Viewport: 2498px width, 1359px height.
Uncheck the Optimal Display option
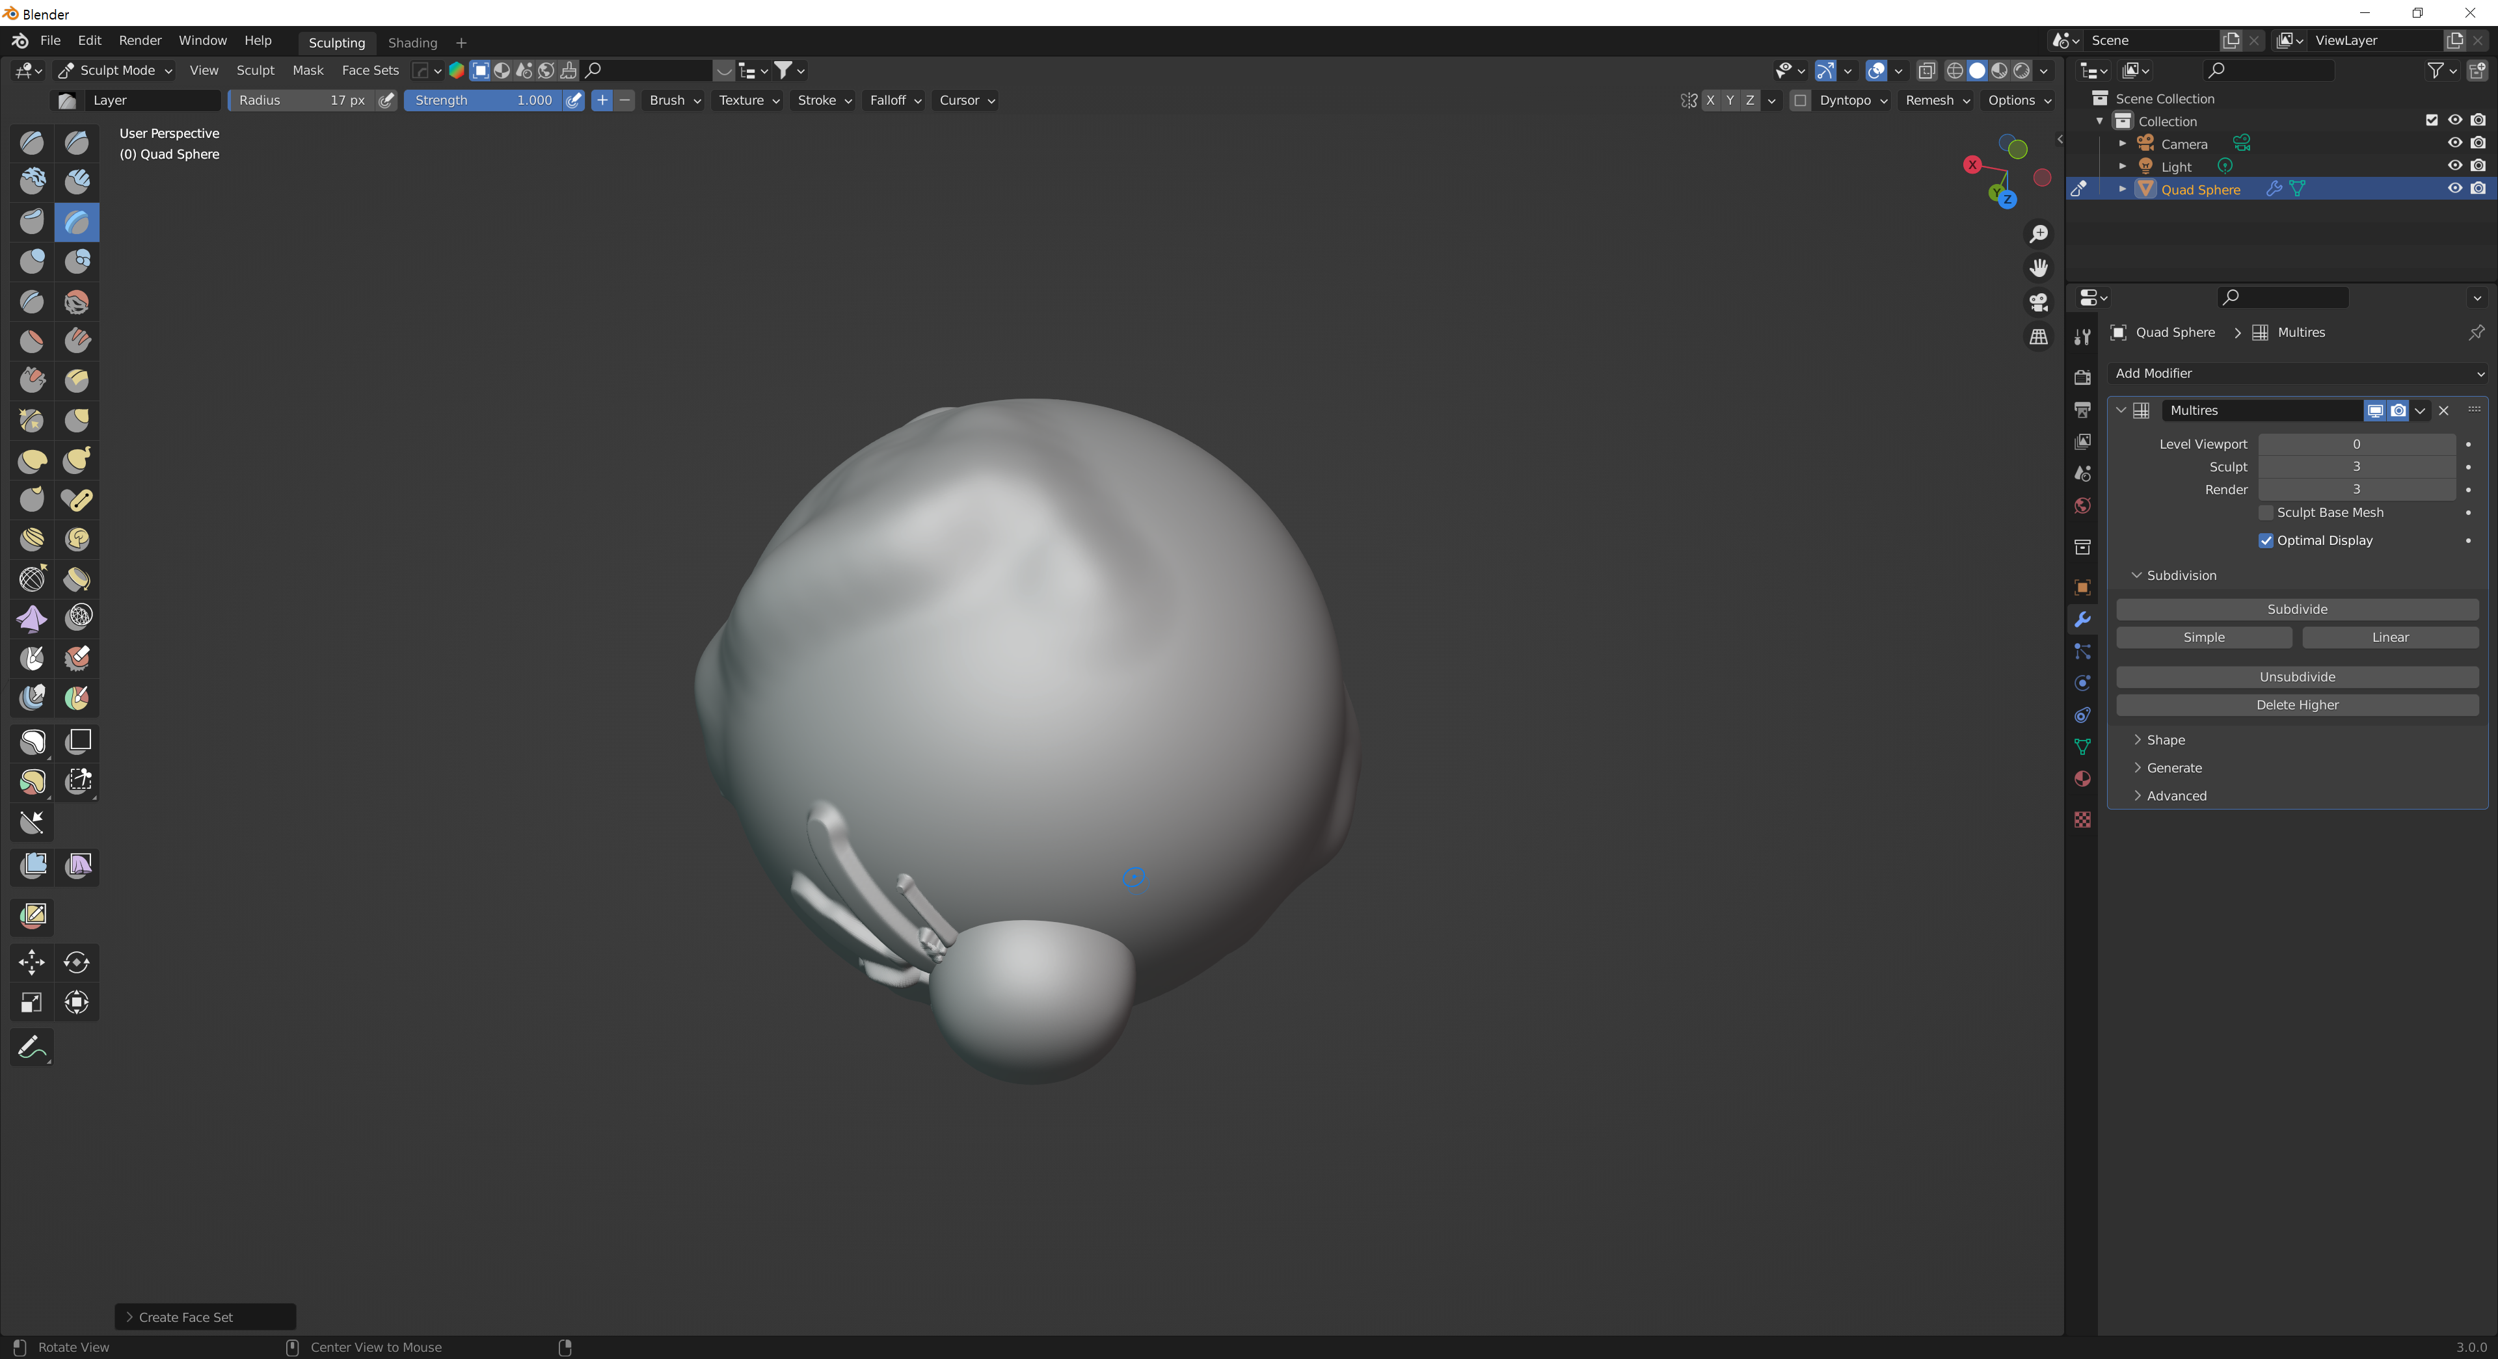[2265, 541]
